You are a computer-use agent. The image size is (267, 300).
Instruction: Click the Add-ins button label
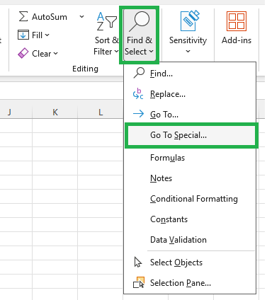(237, 40)
